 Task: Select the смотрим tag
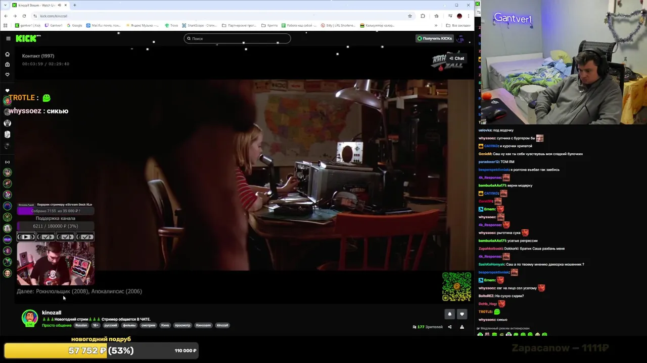148,325
